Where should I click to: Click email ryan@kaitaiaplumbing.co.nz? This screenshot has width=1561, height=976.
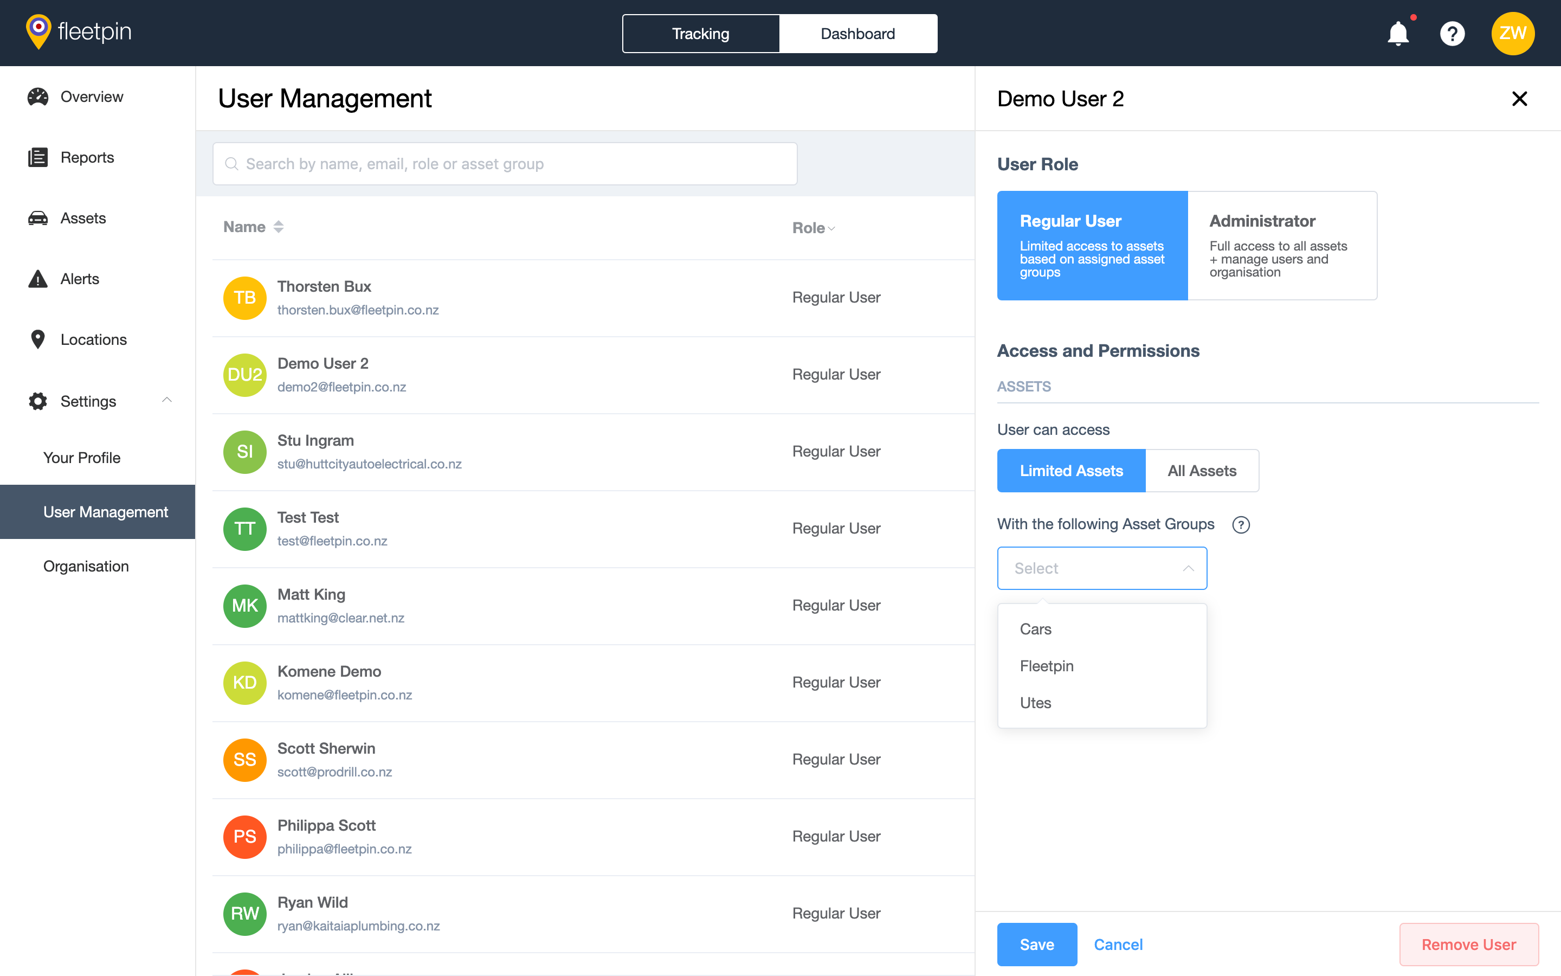click(x=359, y=926)
